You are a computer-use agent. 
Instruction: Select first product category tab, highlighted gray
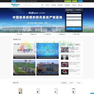(64, 83)
